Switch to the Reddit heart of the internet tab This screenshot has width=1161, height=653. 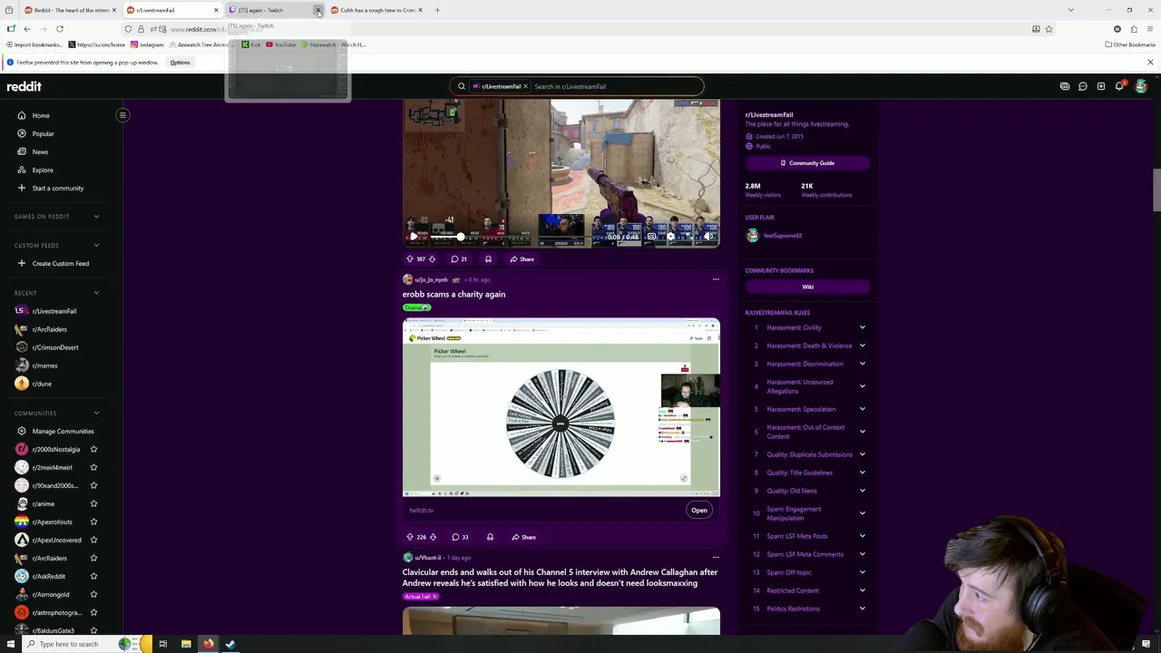pyautogui.click(x=71, y=10)
